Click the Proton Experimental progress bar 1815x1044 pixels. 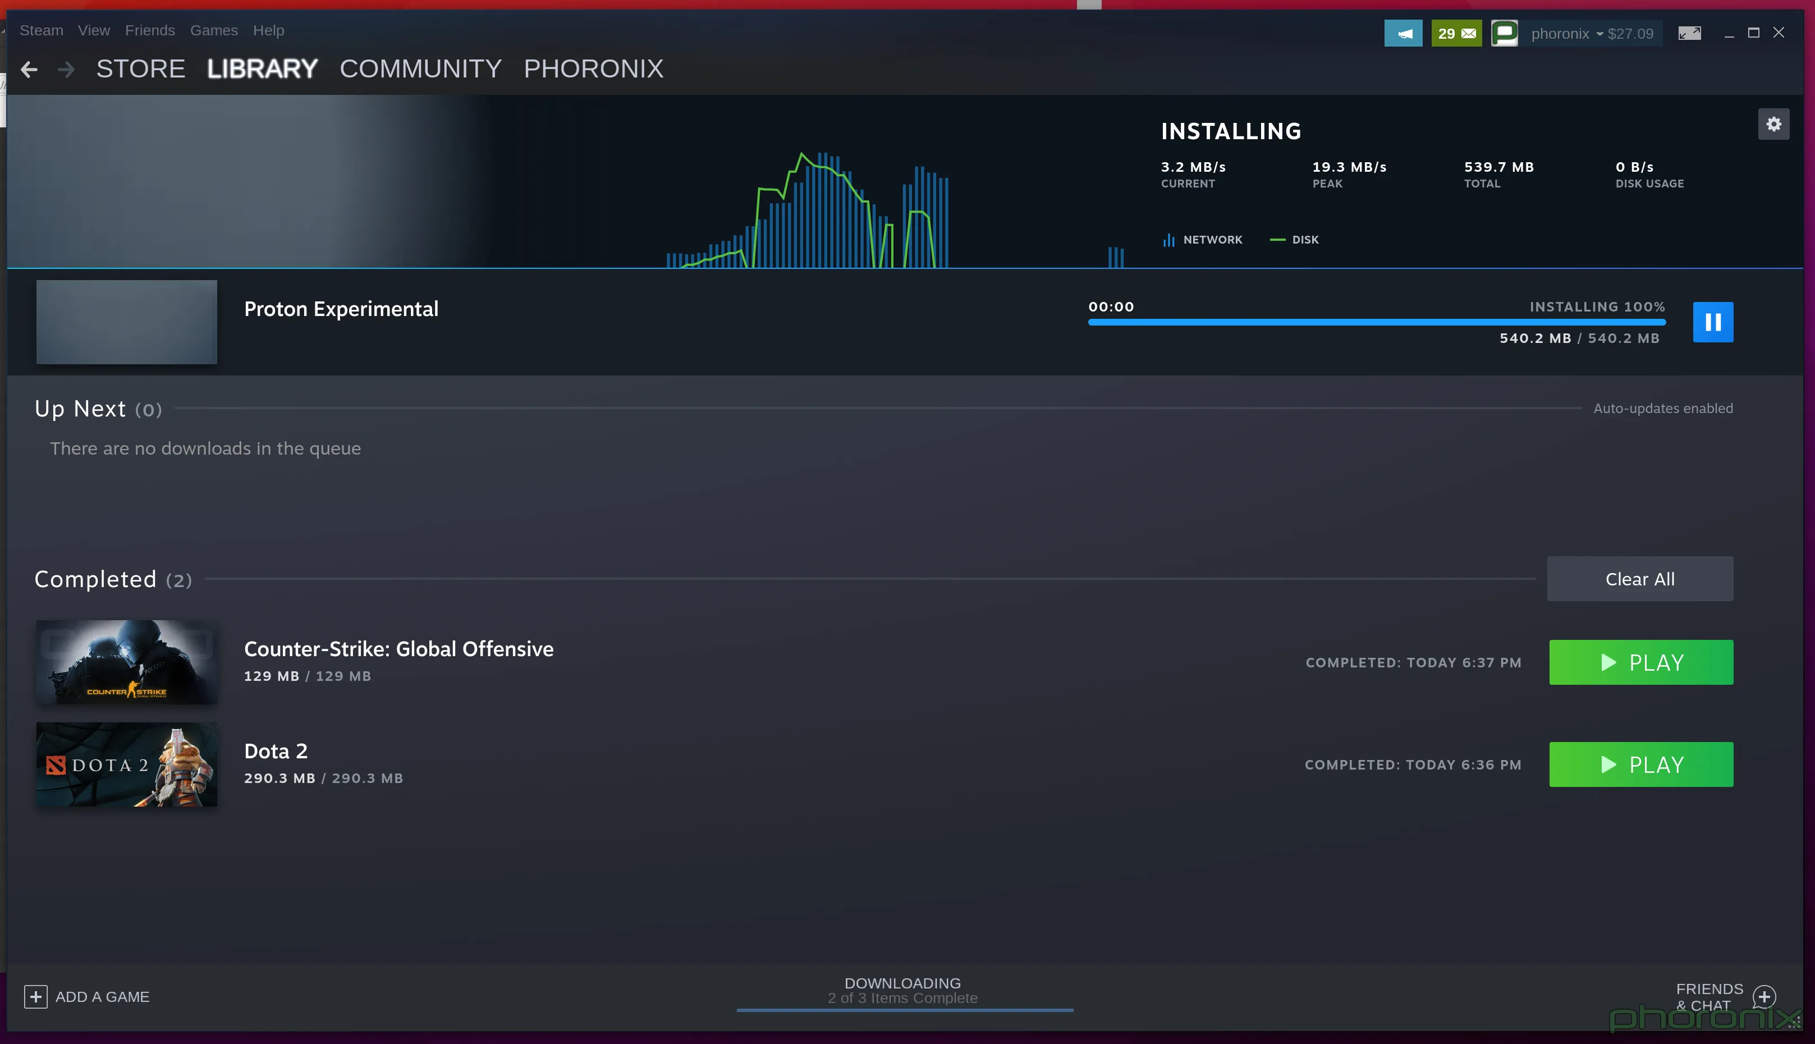pos(1376,323)
